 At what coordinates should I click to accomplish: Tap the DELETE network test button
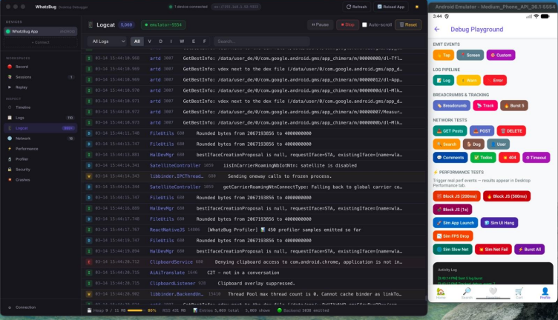coord(511,130)
